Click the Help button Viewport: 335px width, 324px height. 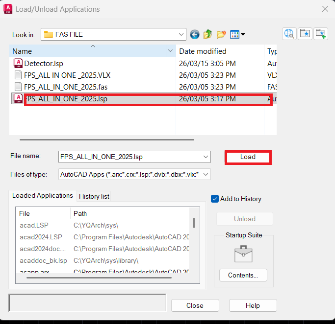[x=253, y=305]
